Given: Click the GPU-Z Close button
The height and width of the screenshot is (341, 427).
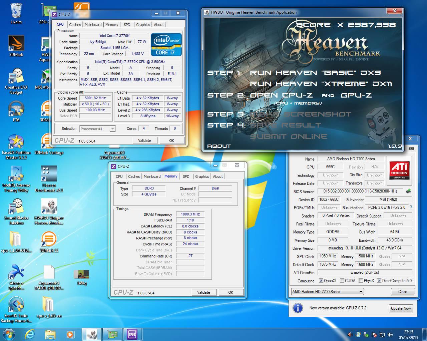Looking at the screenshot, I should click(x=403, y=292).
